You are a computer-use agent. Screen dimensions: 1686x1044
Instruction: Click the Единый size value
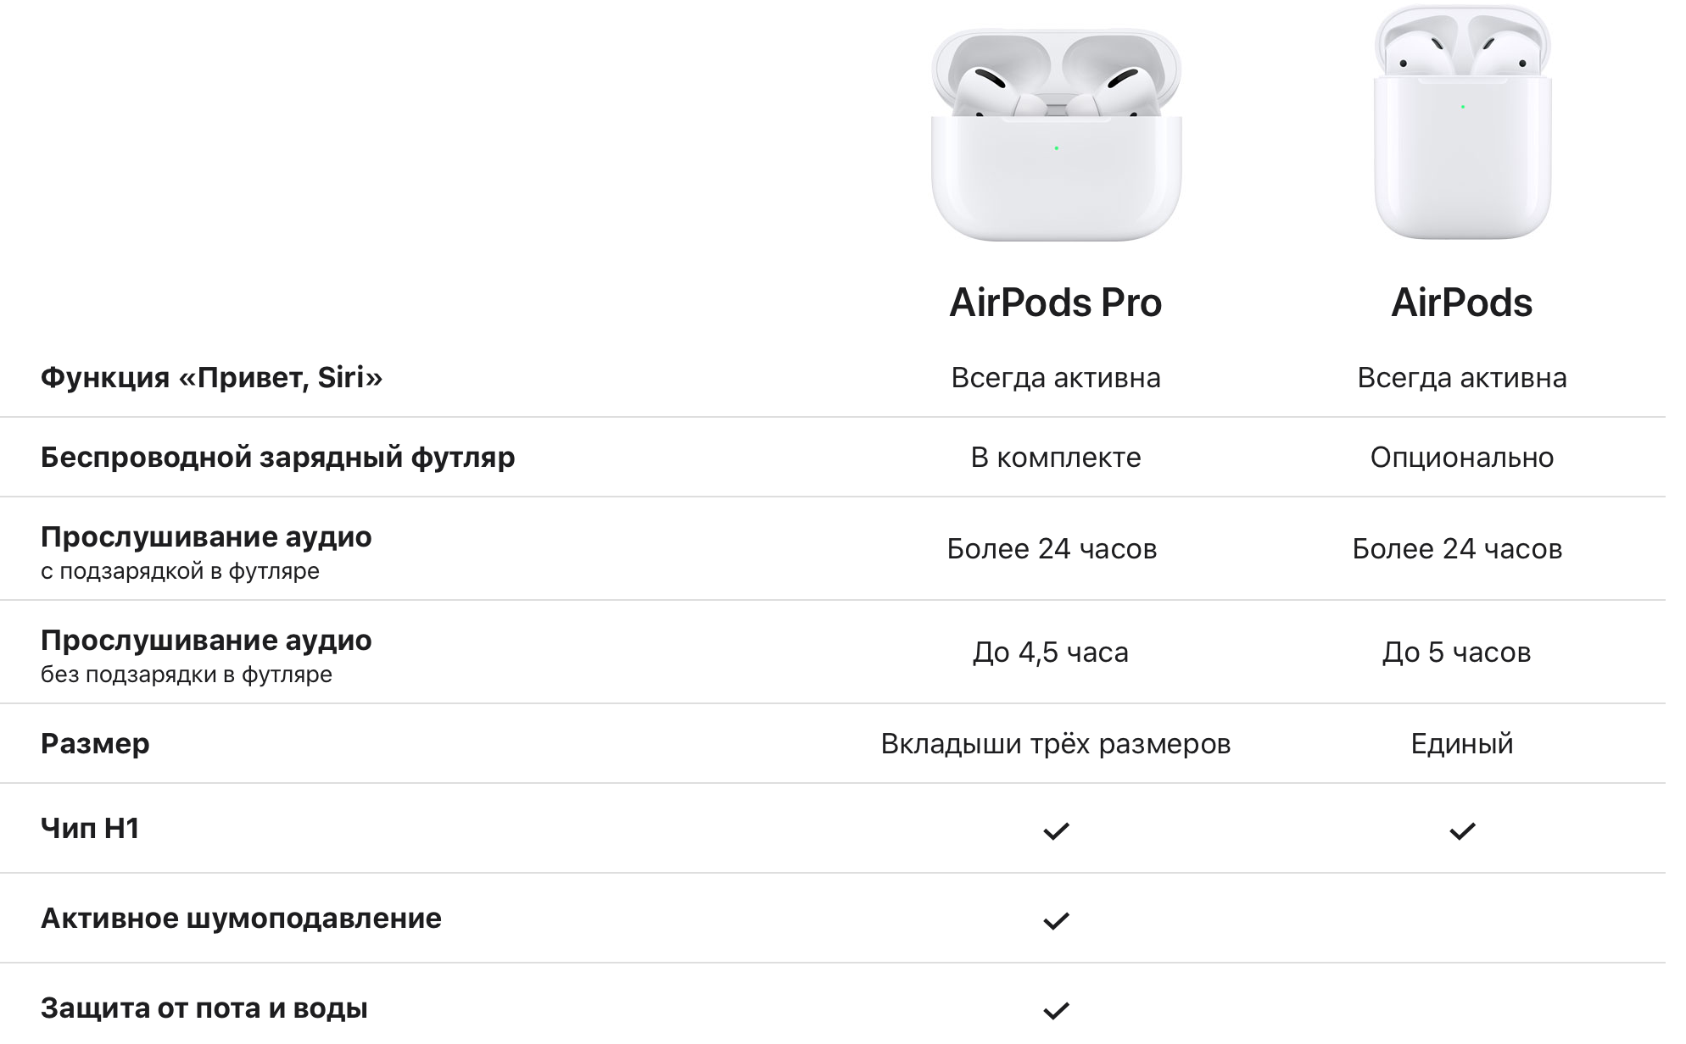pos(1462,744)
